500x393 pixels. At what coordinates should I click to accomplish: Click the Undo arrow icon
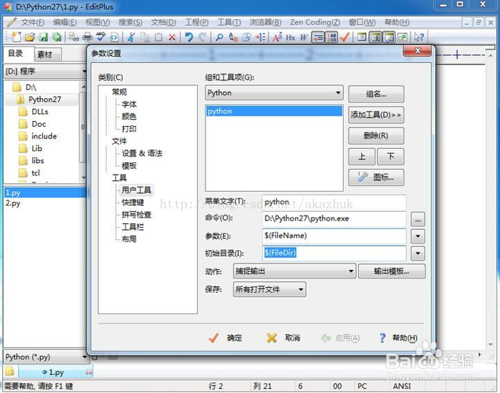click(189, 37)
